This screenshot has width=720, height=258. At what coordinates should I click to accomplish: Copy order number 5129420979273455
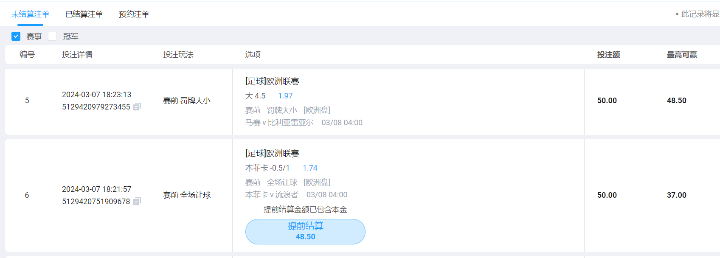coord(137,107)
